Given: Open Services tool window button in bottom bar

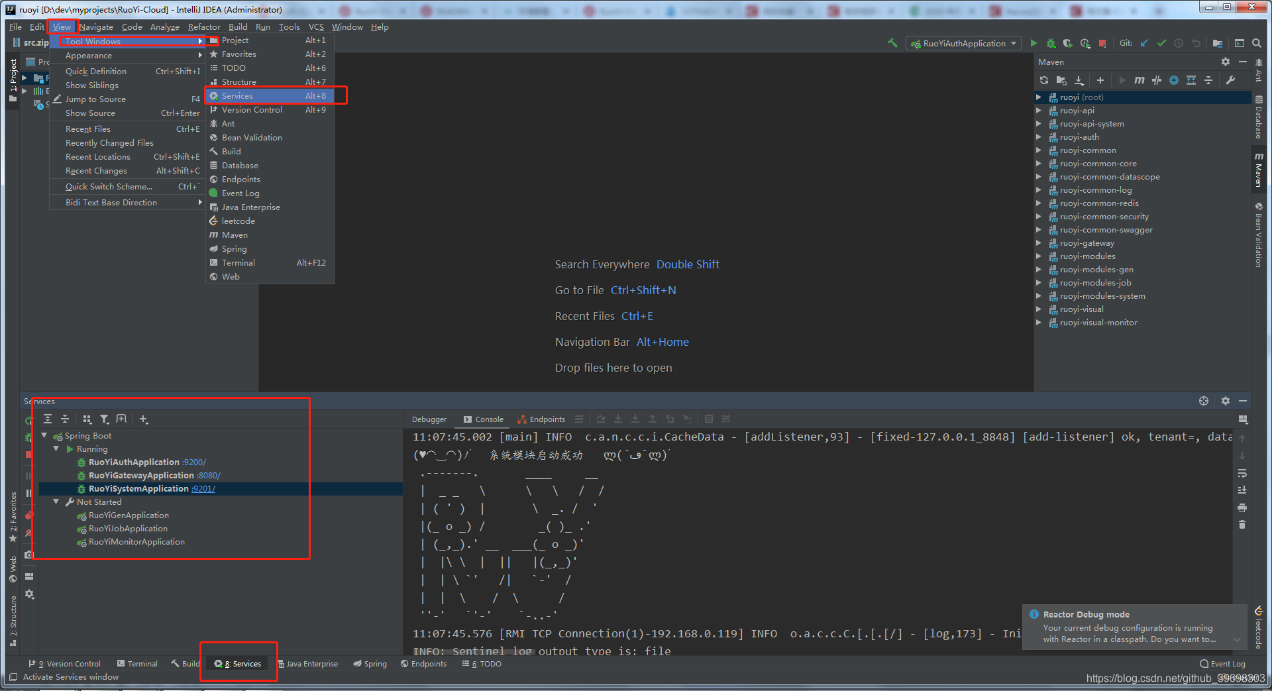Looking at the screenshot, I should coord(238,663).
